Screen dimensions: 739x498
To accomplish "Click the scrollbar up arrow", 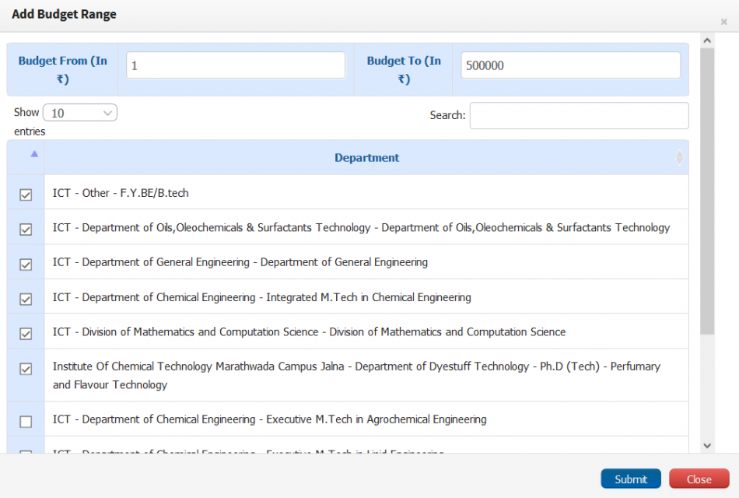I will (707, 40).
